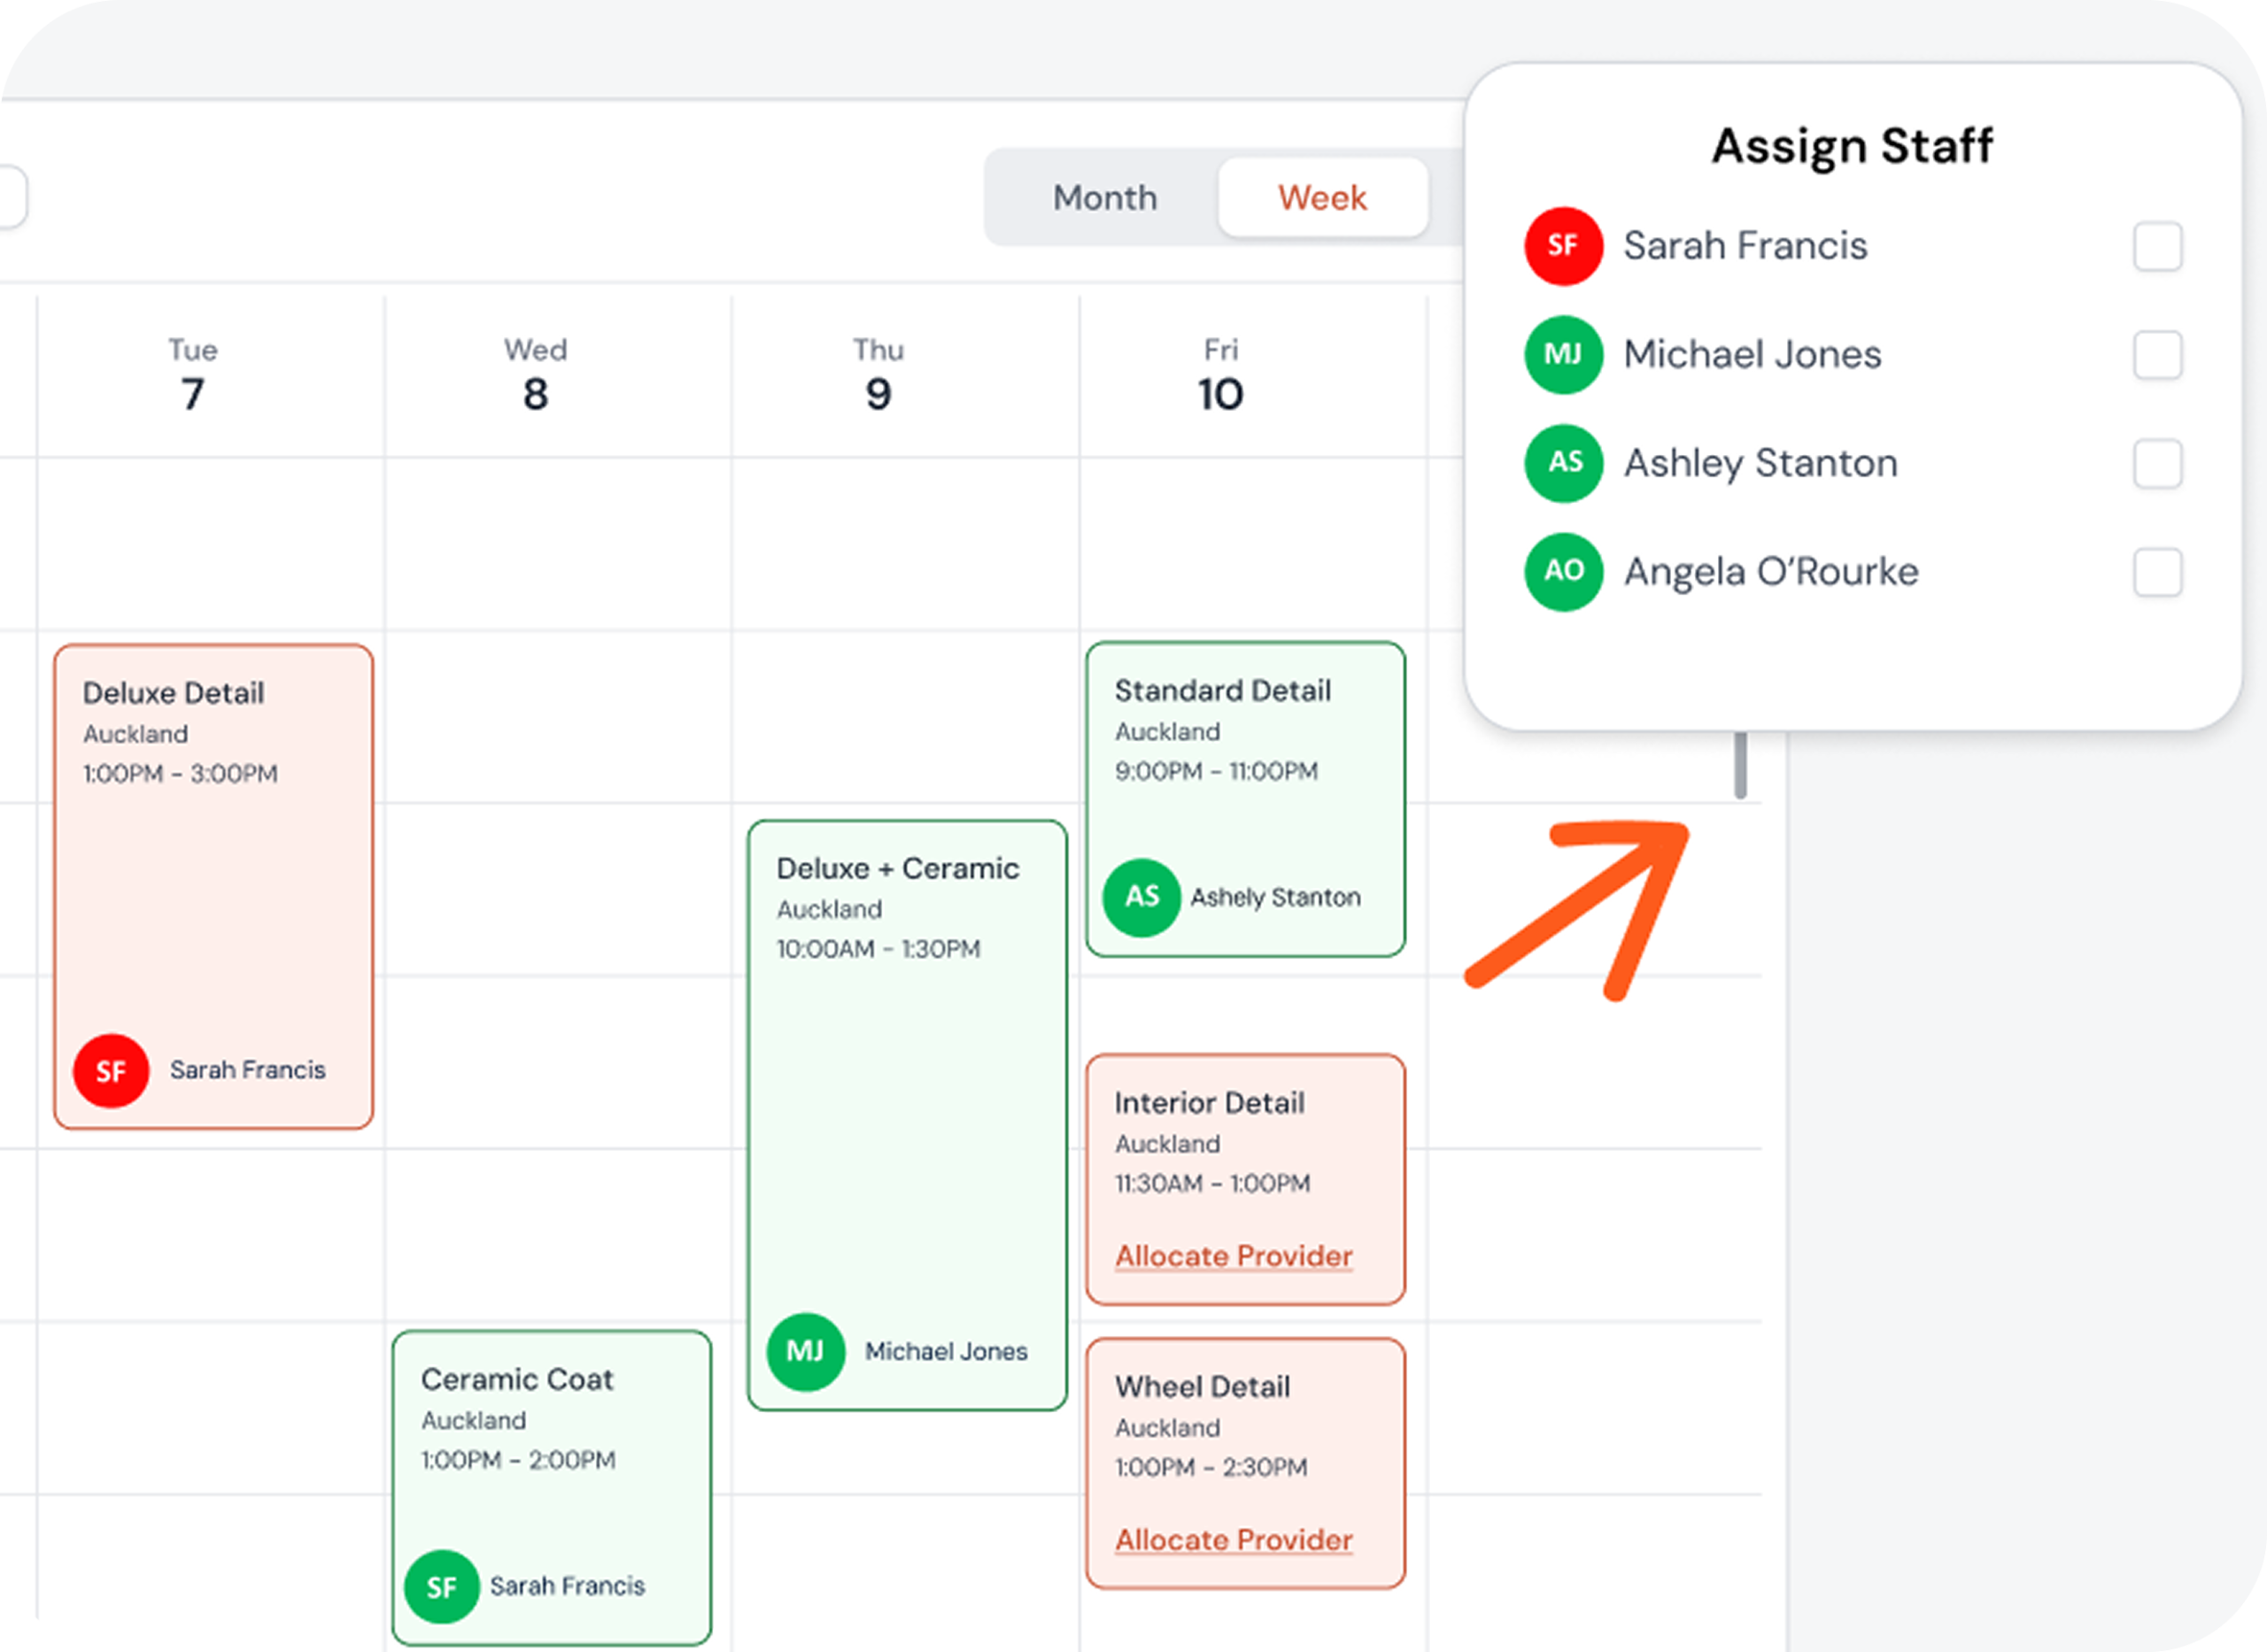This screenshot has width=2267, height=1652.
Task: Click Angela O'Rourke AO avatar in Assign Staff
Action: [1563, 572]
